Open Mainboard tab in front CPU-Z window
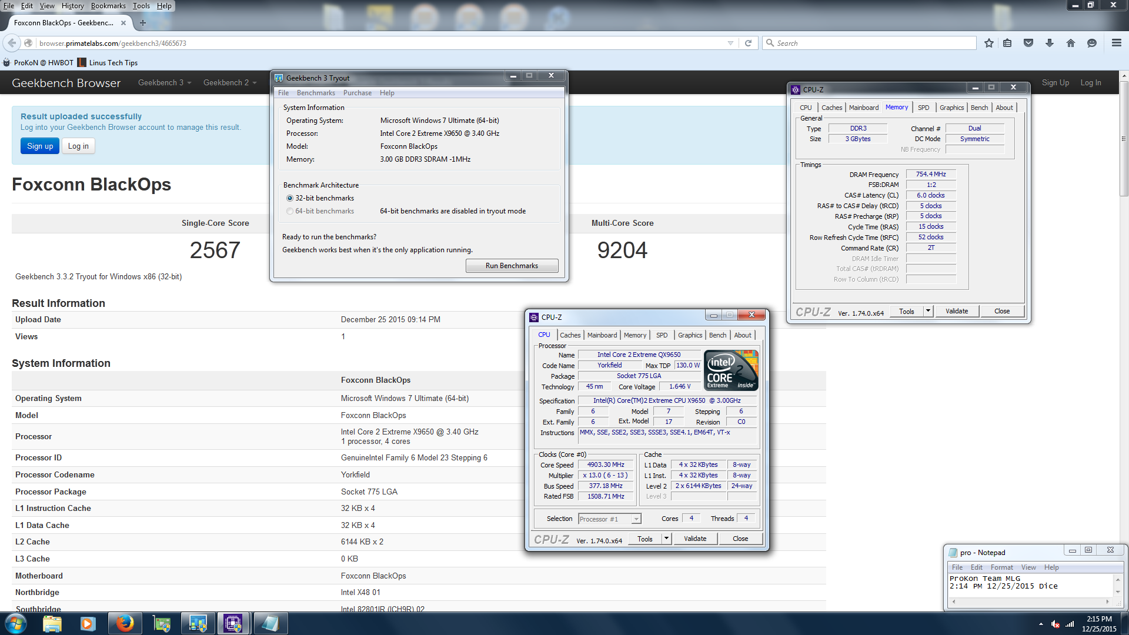The height and width of the screenshot is (635, 1129). coord(602,335)
